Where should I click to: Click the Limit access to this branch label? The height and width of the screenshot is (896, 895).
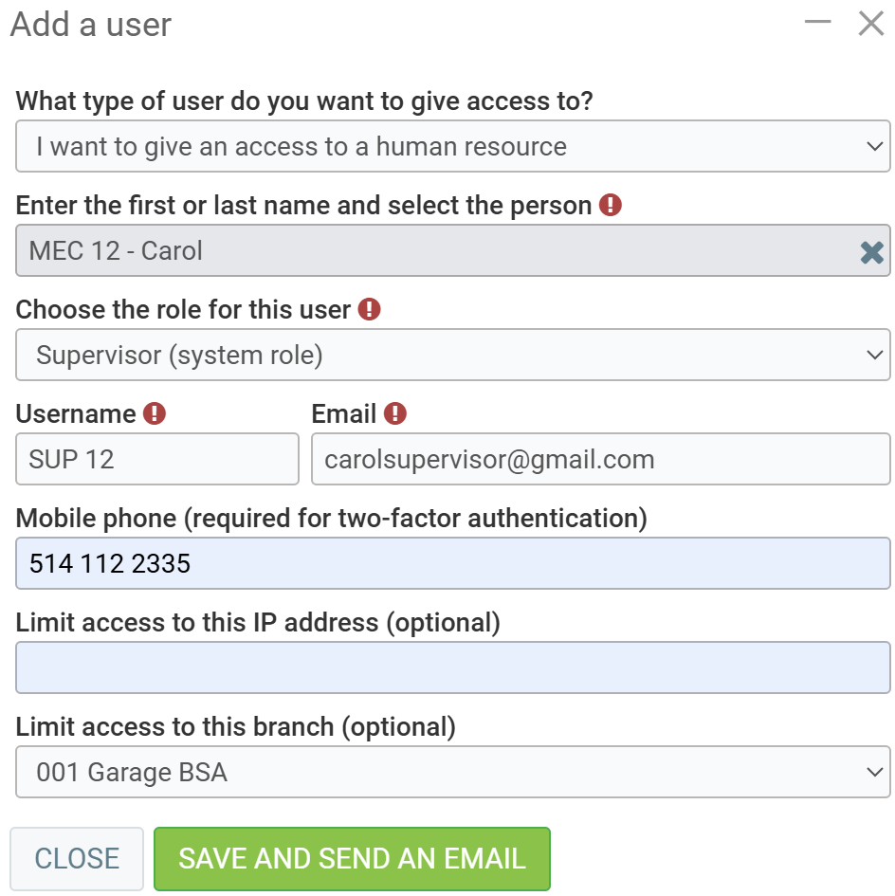coord(235,726)
